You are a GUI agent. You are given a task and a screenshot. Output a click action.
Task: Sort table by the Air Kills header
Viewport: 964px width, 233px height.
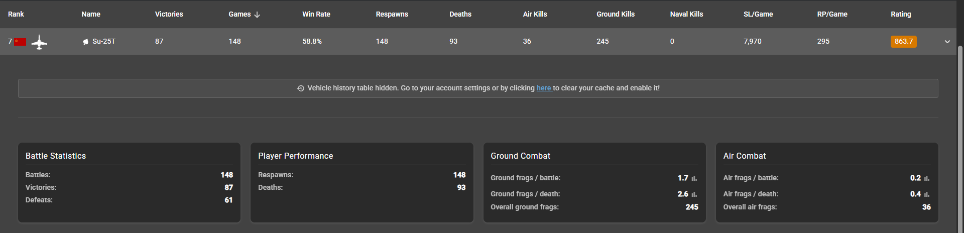point(535,14)
